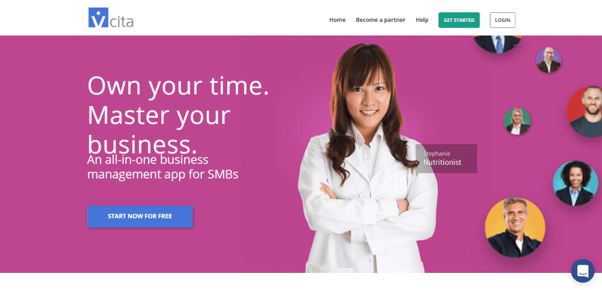Screen dimensions: 602x290
Task: Click the gray "cita" wordmark text
Action: pos(121,21)
